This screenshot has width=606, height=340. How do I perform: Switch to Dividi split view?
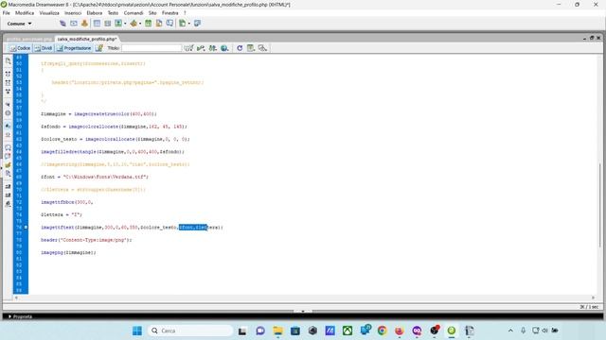click(x=43, y=48)
